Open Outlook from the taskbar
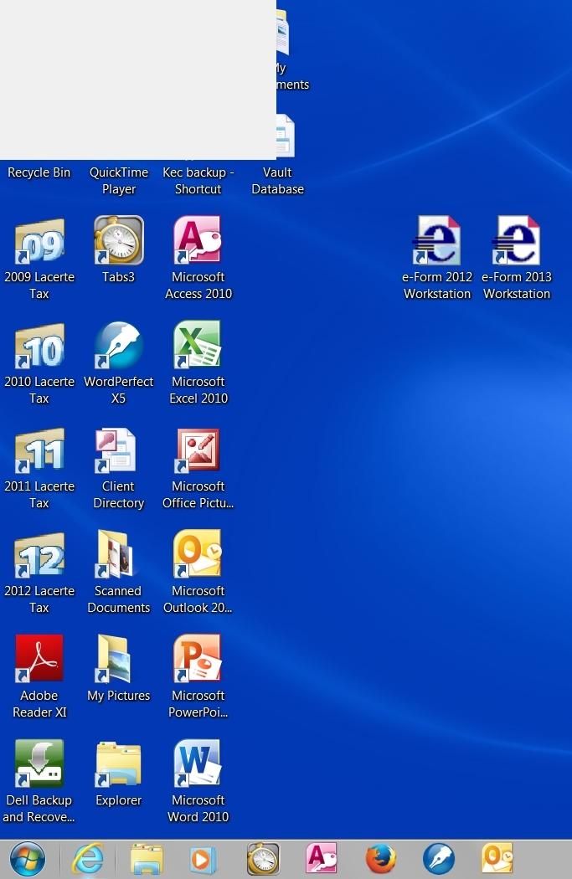This screenshot has height=879, width=572. pos(497,859)
